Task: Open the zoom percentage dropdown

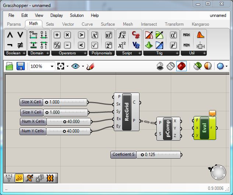Action: pos(52,66)
